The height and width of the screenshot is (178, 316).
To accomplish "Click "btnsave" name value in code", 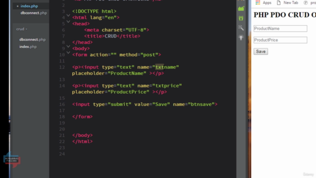I will tap(201, 104).
